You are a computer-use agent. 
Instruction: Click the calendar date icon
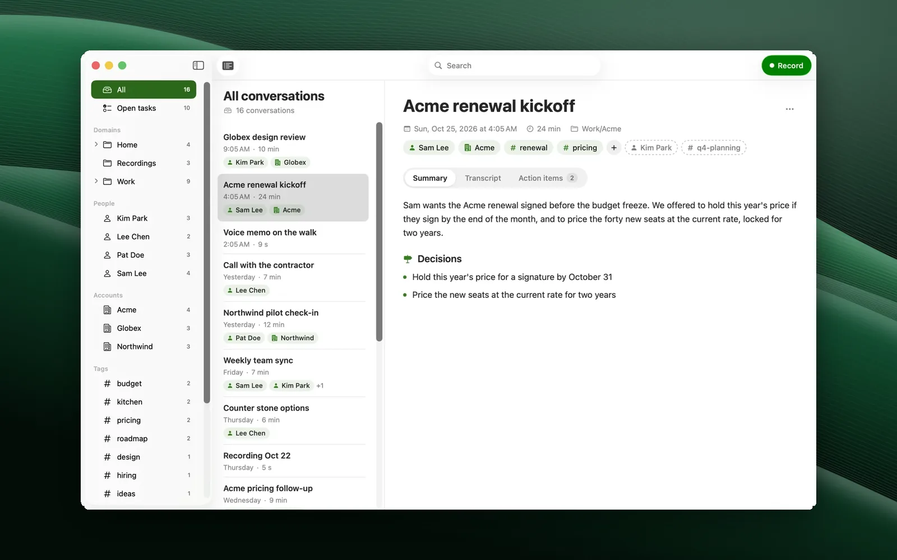point(407,129)
